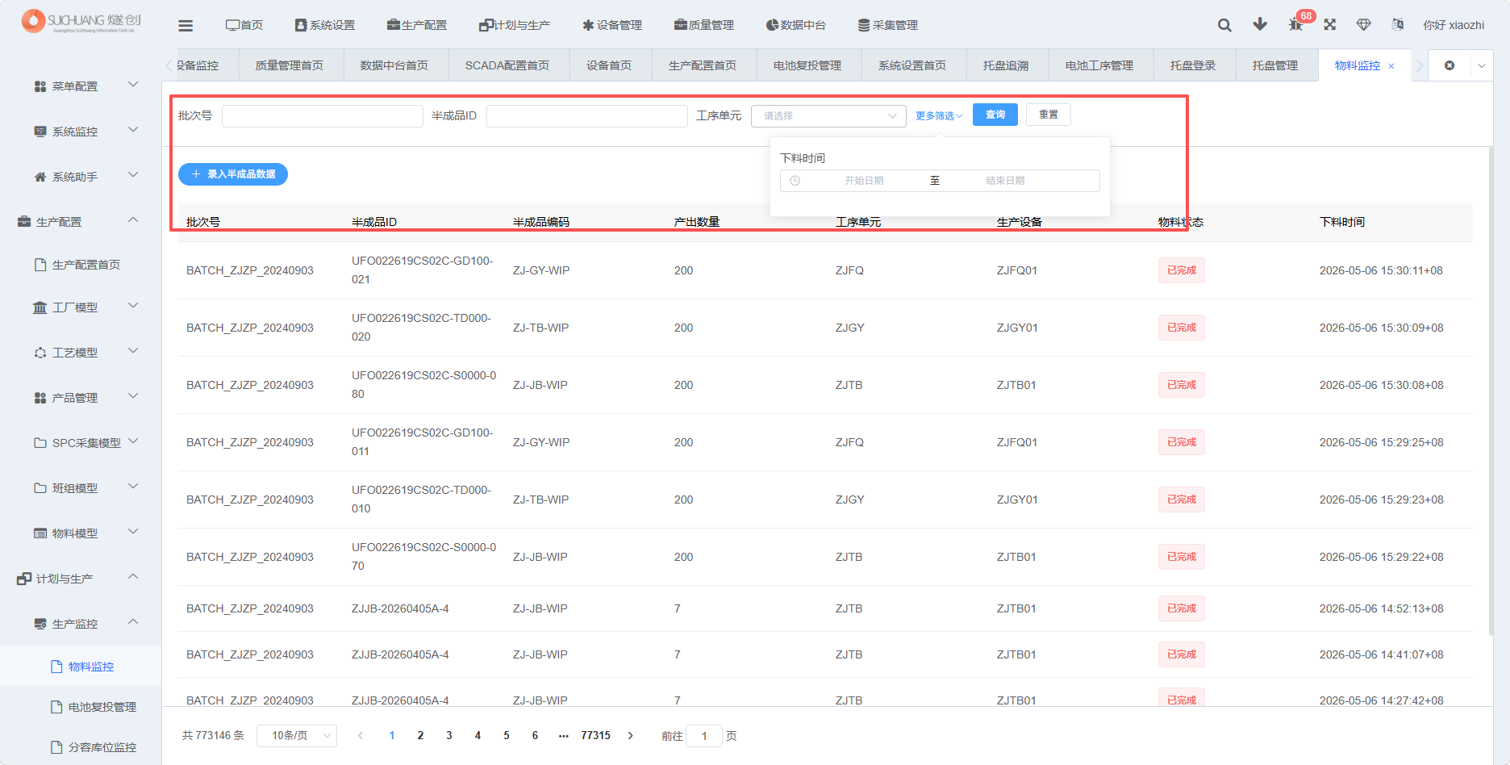Open 计划与生产 in the top menu

(515, 25)
